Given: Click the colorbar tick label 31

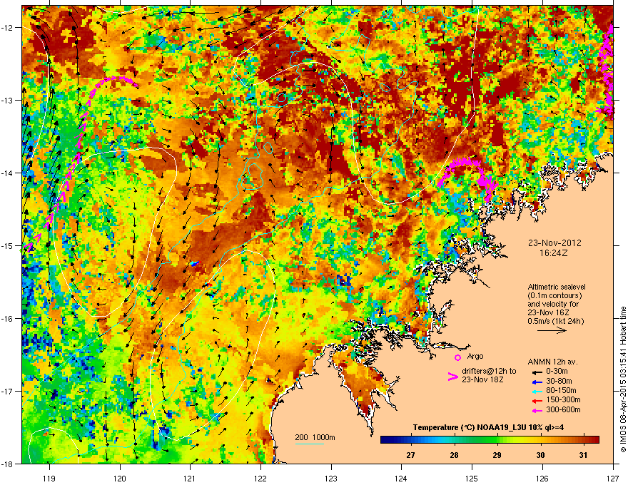Looking at the screenshot, I should (584, 455).
